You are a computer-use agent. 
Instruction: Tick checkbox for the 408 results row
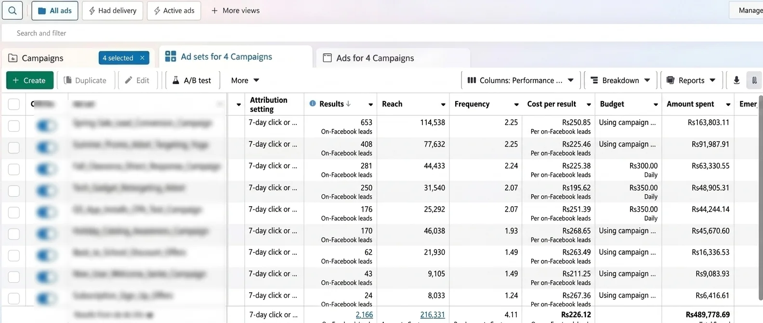(x=14, y=148)
